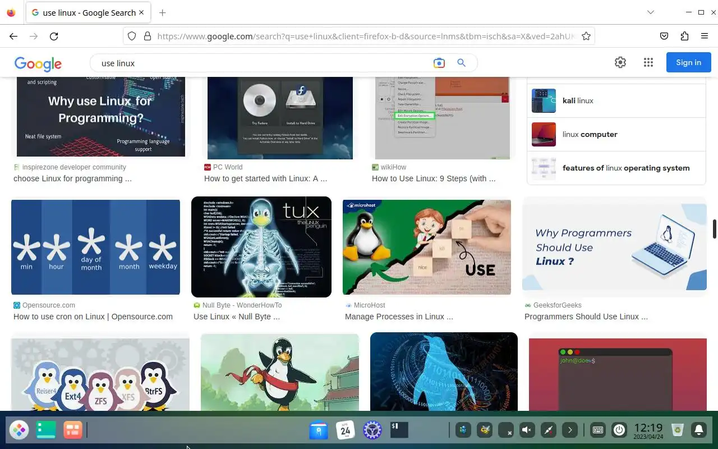Close the 'use linux - Google Search' tab
718x449 pixels.
[141, 12]
